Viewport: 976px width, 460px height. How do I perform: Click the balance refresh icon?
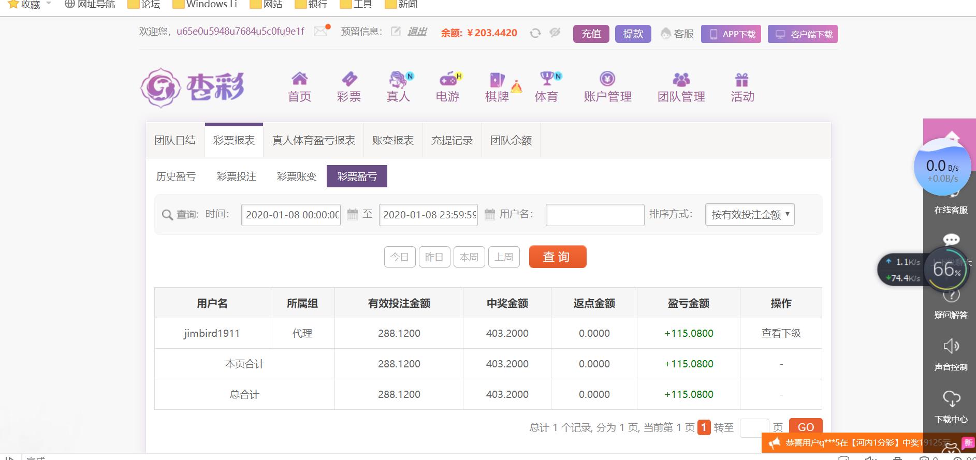tap(535, 33)
